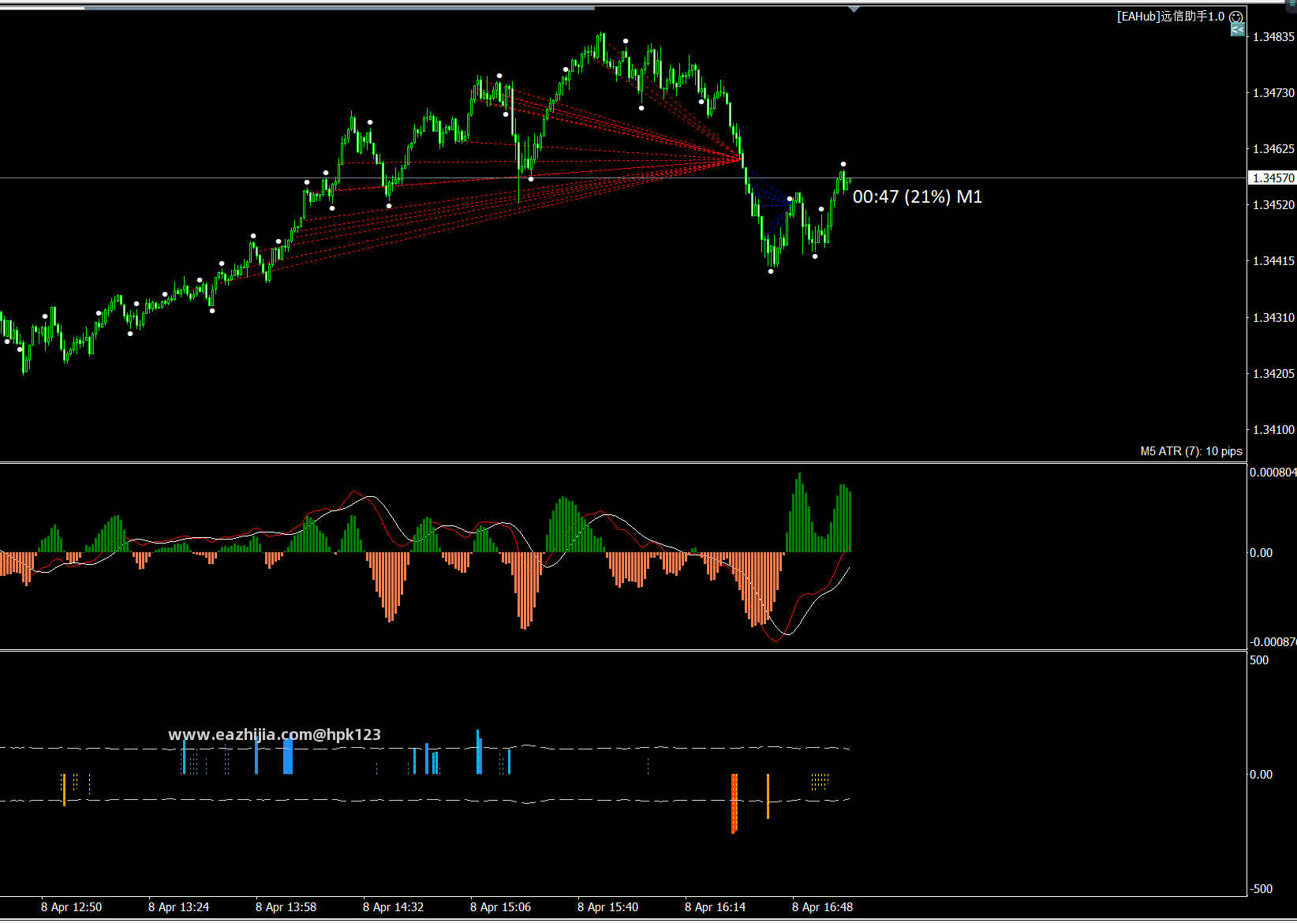
Task: Click the 500 level label in bottom indicator
Action: [1259, 660]
